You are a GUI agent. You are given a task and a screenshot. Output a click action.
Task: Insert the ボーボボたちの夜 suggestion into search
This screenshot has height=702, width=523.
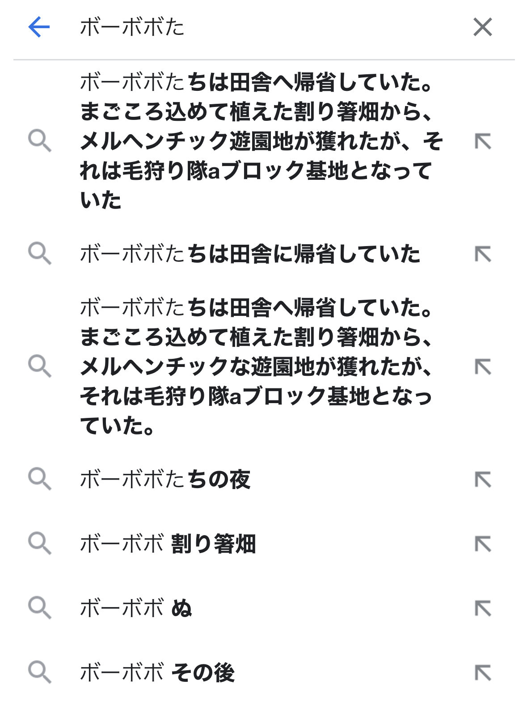[482, 480]
